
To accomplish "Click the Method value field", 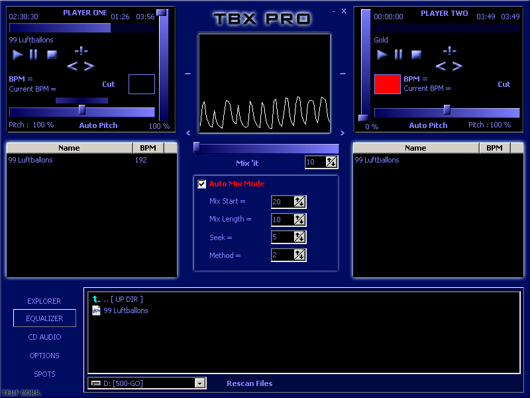I will pyautogui.click(x=283, y=255).
